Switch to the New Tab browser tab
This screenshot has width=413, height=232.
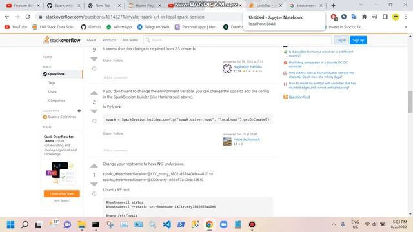[105, 5]
